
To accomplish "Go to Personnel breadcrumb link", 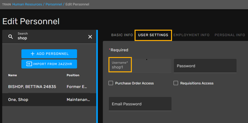I will 54,4.
